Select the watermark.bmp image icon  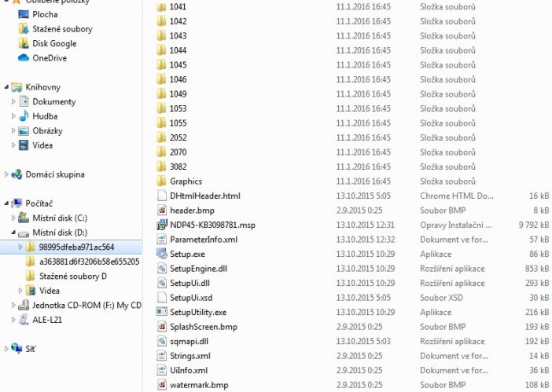(x=161, y=385)
